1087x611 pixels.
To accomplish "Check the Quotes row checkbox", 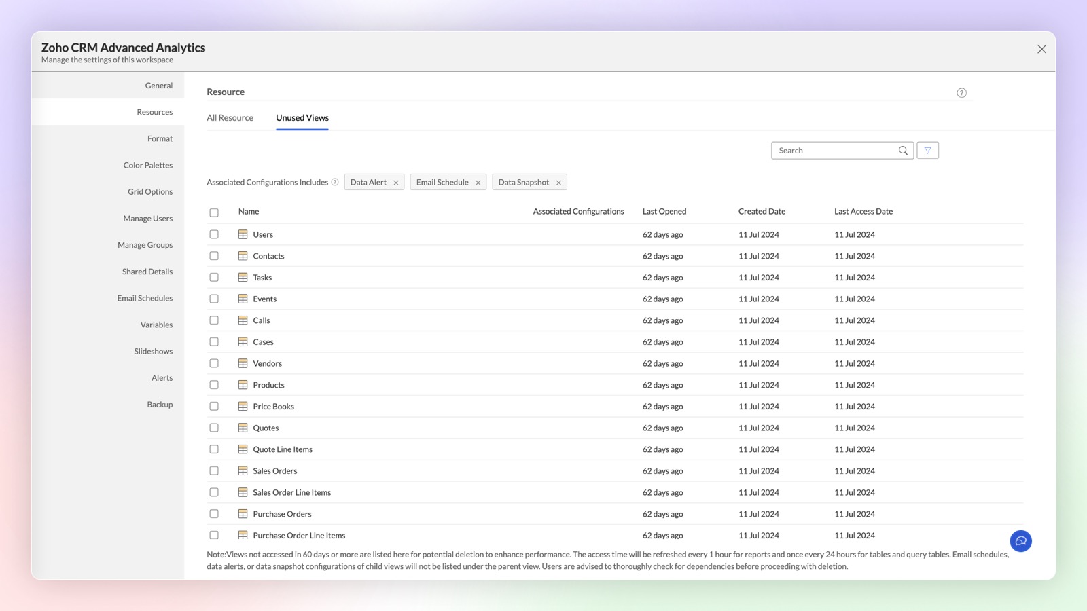I will pos(214,428).
